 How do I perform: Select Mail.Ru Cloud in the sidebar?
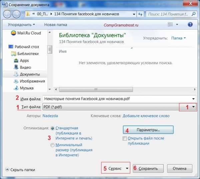click(x=26, y=33)
